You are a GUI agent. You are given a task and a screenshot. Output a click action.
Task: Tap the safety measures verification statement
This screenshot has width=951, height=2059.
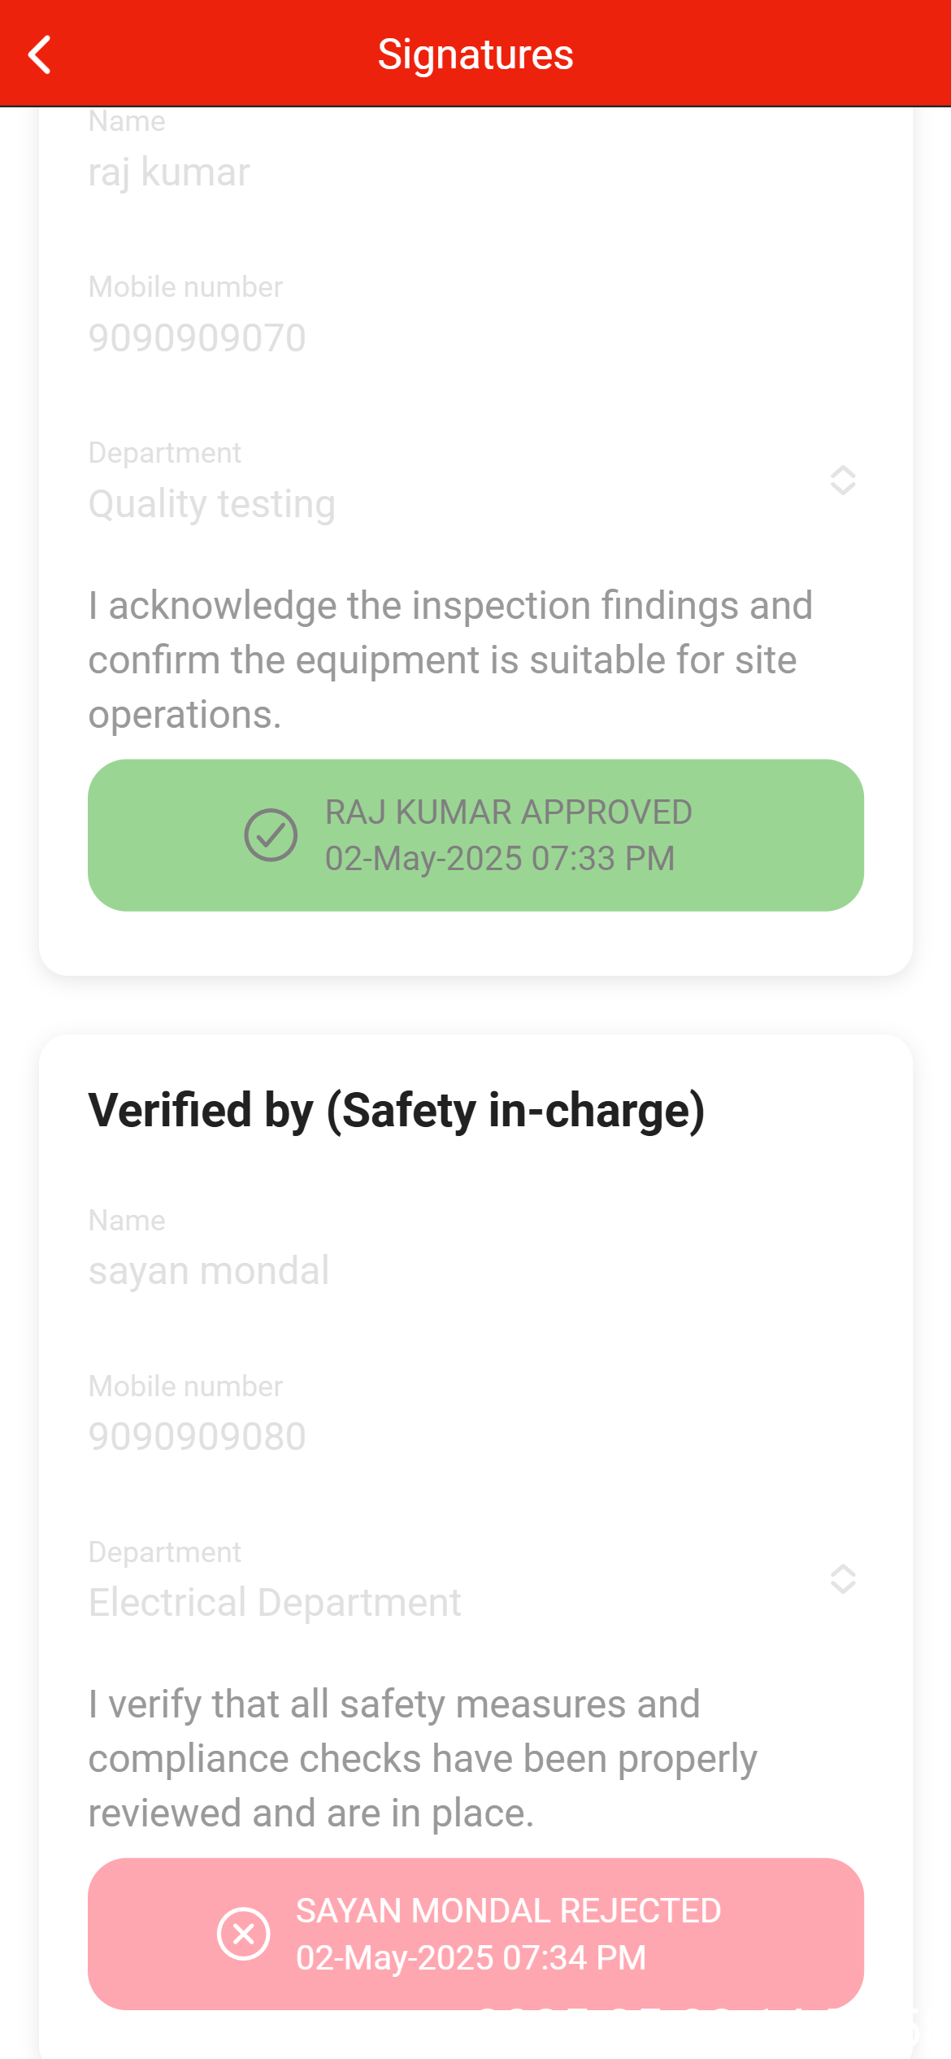[x=423, y=1758]
